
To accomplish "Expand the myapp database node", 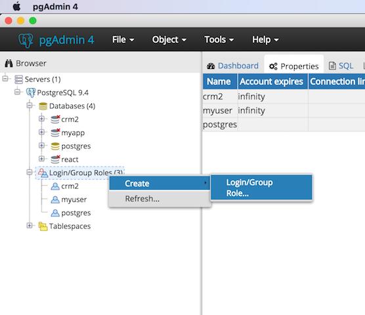I will click(x=41, y=132).
